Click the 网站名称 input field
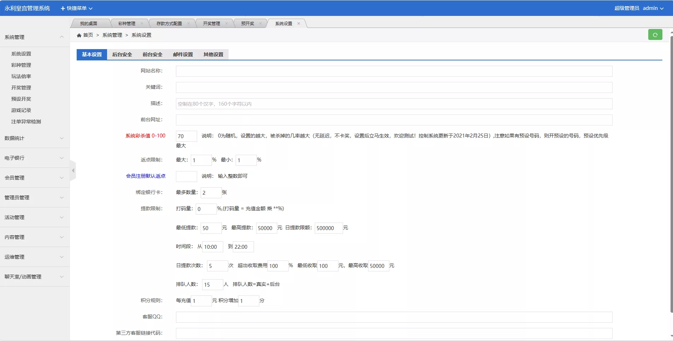Viewport: 673px width, 341px height. pyautogui.click(x=394, y=71)
